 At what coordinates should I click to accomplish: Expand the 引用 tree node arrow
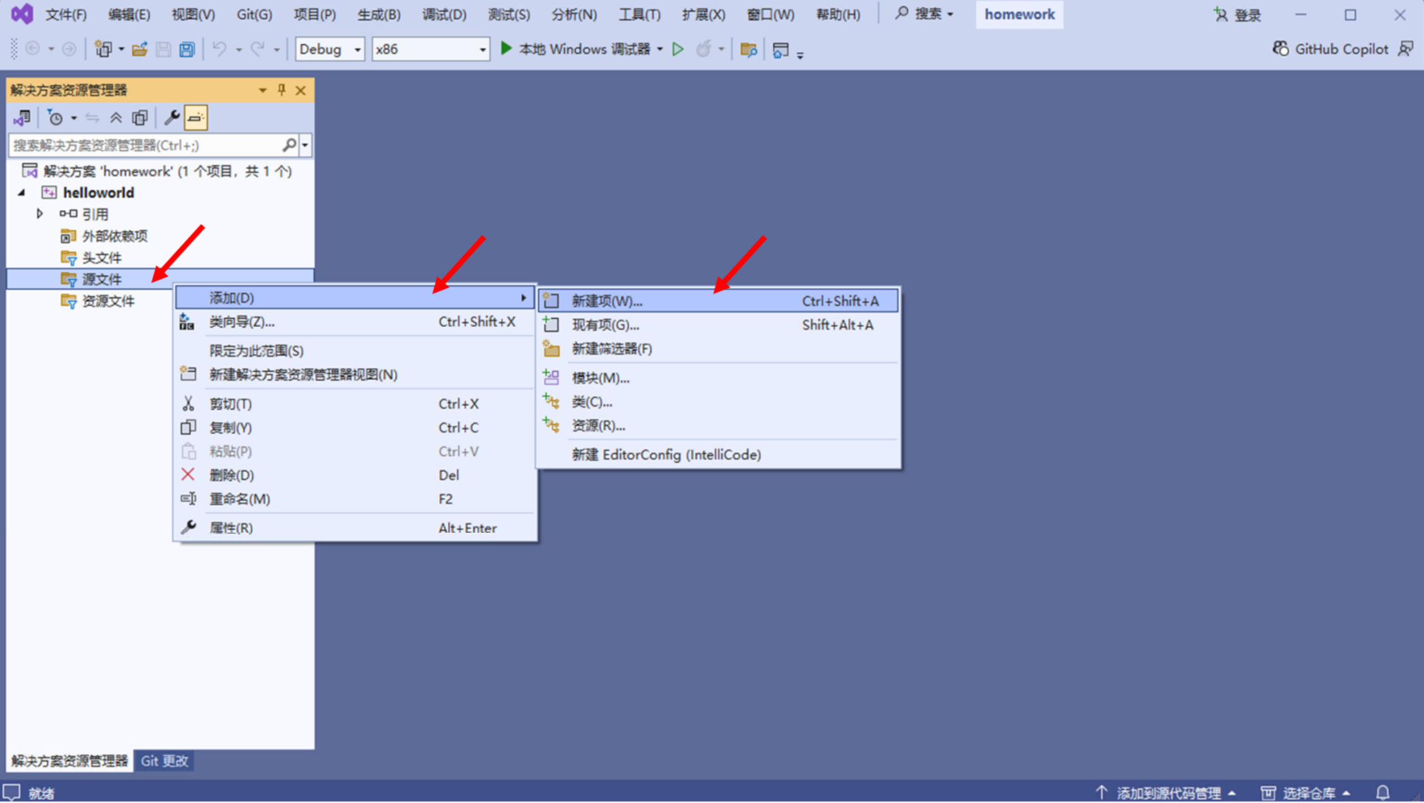click(x=40, y=214)
